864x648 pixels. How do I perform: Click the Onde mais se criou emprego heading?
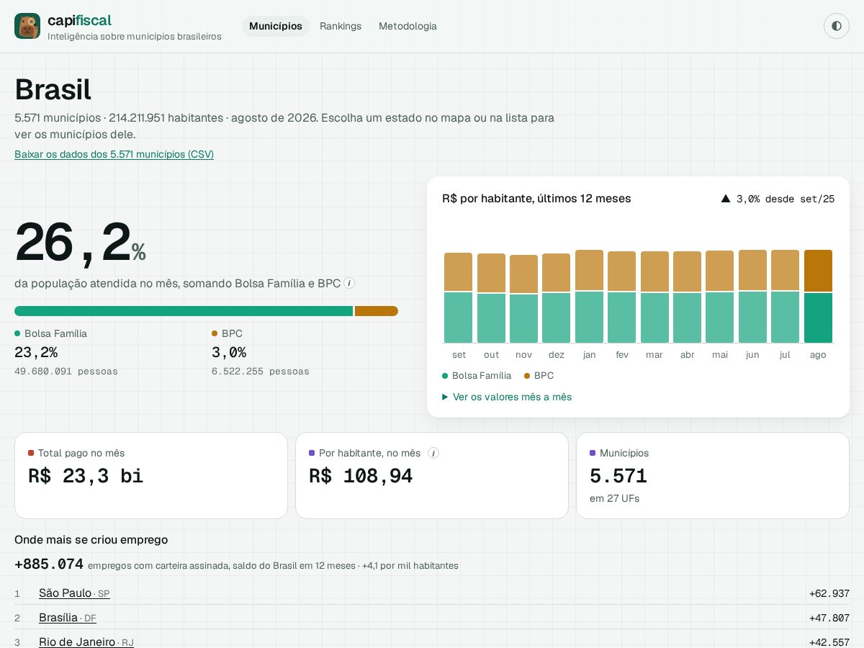click(91, 539)
